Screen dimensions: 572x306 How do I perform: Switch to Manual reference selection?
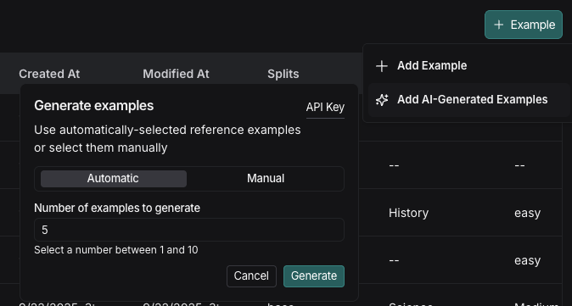265,179
